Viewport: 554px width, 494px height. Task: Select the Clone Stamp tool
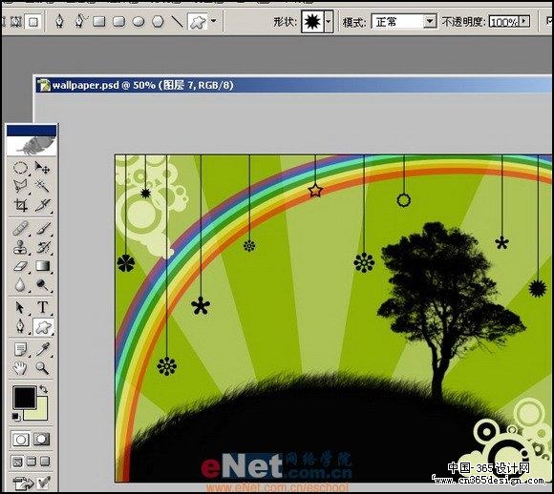tap(20, 247)
